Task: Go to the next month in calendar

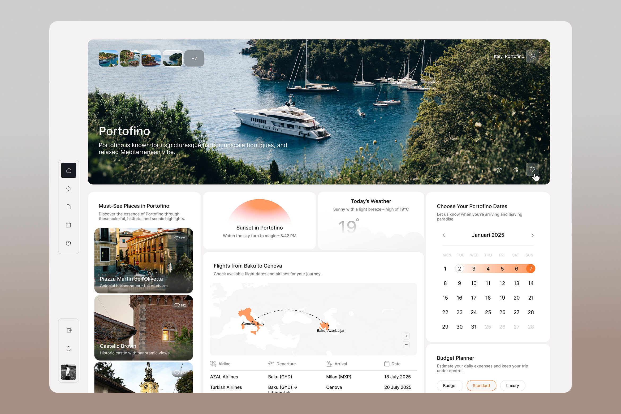Action: 532,235
